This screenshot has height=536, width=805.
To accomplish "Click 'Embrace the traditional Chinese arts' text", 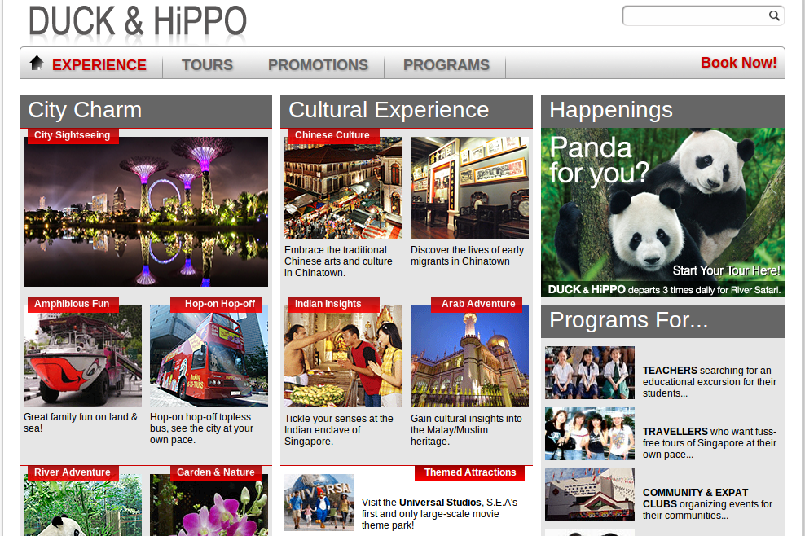I will [338, 261].
